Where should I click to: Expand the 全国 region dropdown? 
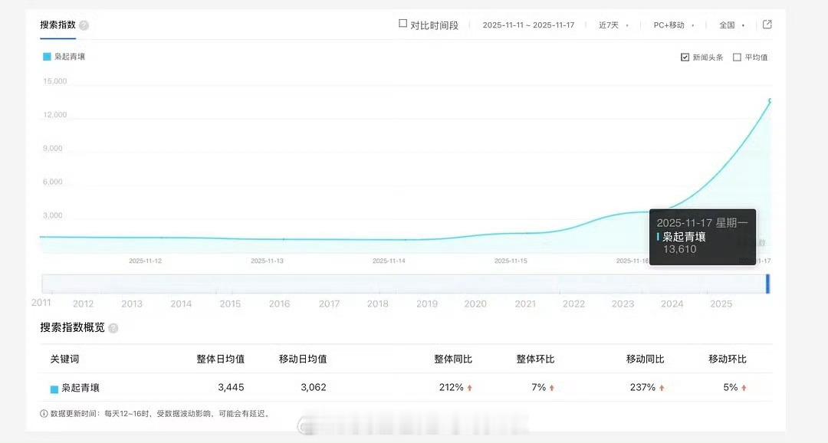pyautogui.click(x=731, y=25)
